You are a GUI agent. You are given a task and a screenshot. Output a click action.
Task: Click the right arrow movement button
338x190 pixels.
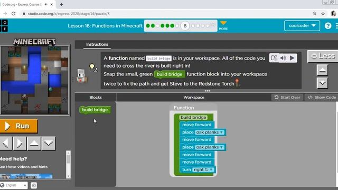click(20, 143)
